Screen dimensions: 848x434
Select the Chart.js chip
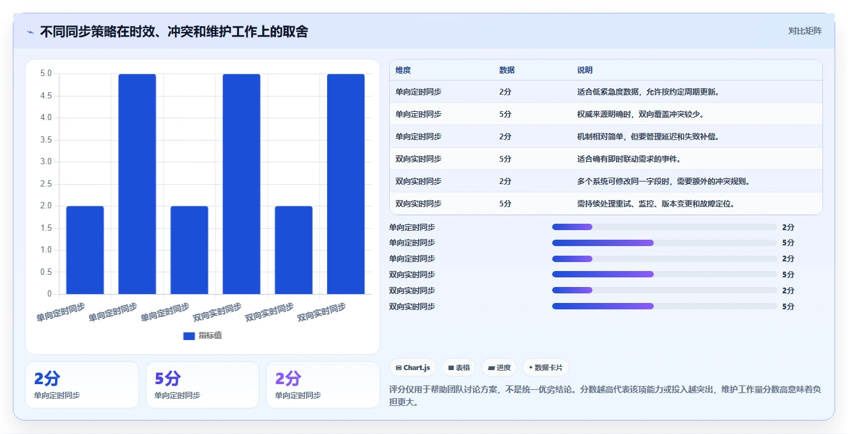click(x=413, y=368)
